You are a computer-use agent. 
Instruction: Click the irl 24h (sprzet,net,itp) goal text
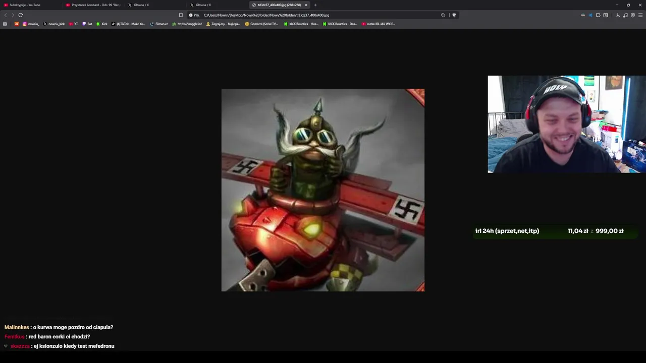[x=507, y=231]
